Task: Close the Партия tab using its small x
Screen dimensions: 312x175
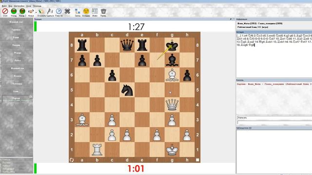Action: coord(31,97)
